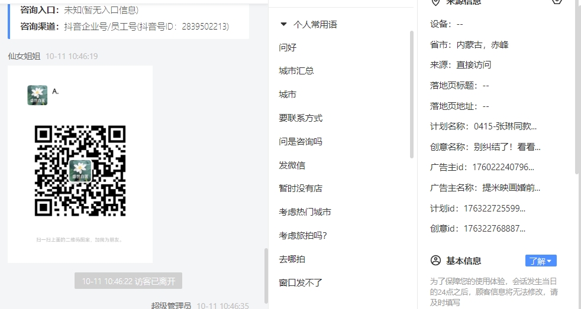Select the 考虑旅拍吗? quick phrase

pyautogui.click(x=303, y=235)
